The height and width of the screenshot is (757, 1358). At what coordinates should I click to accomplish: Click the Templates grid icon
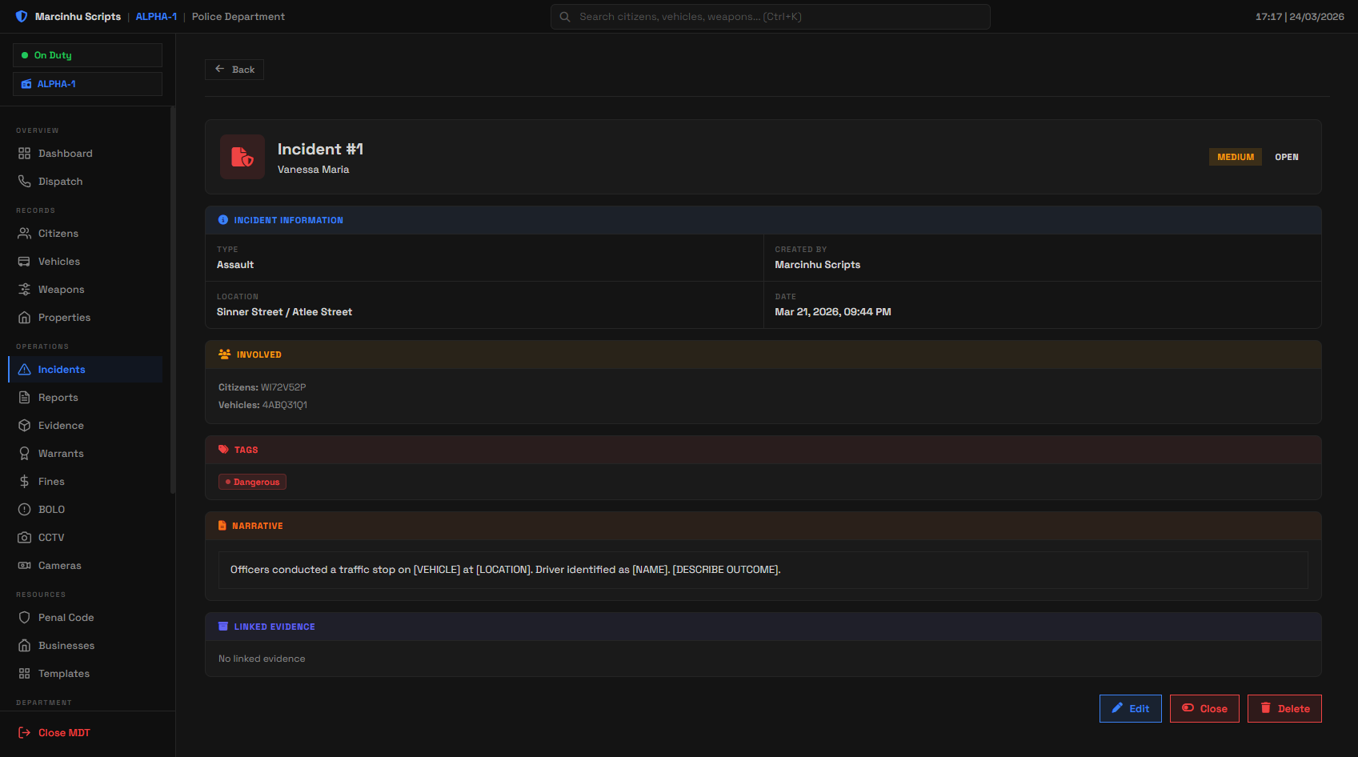[24, 674]
